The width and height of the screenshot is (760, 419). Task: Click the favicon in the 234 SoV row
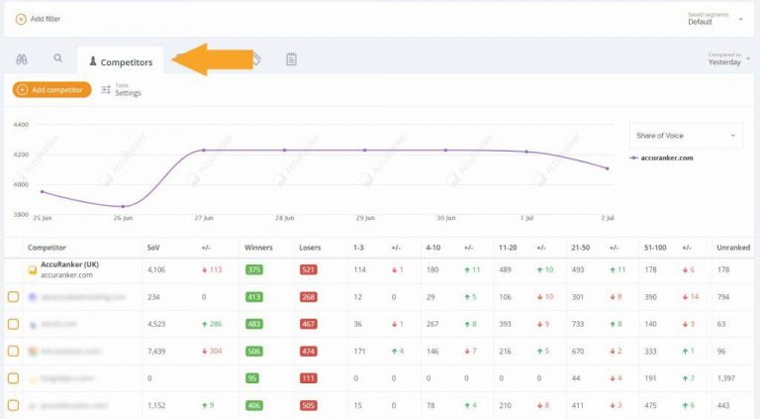click(33, 297)
